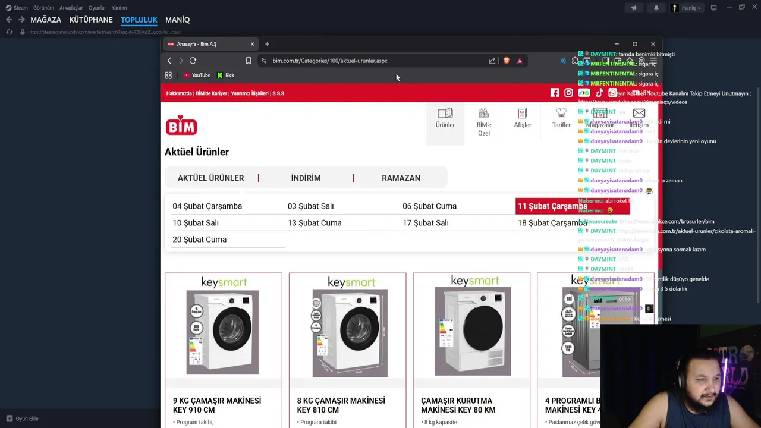
Task: Open Afişler section
Action: tap(523, 118)
